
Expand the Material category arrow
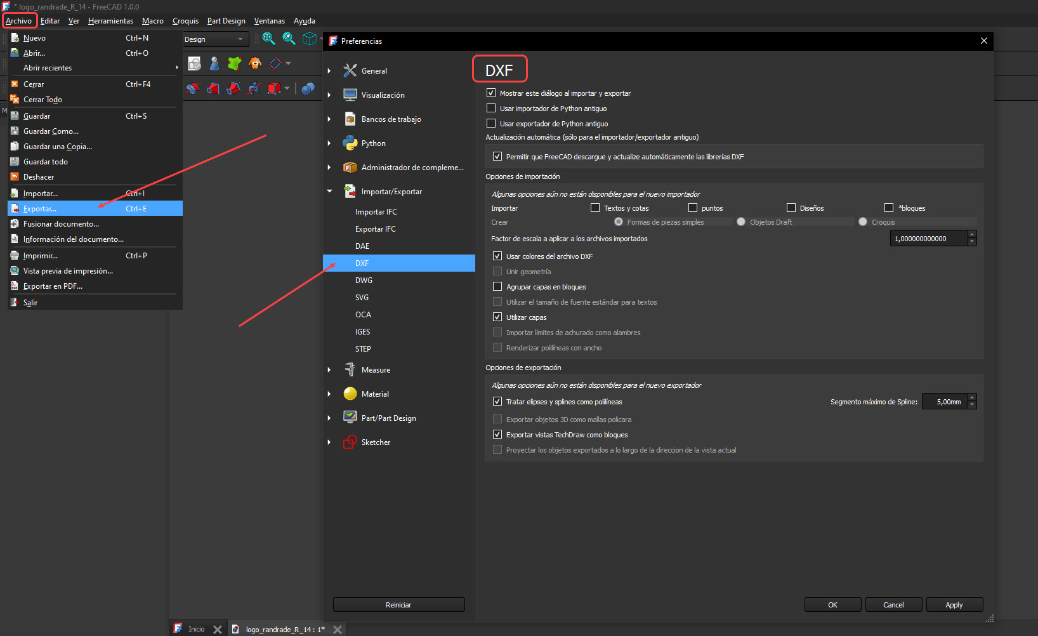pyautogui.click(x=329, y=394)
